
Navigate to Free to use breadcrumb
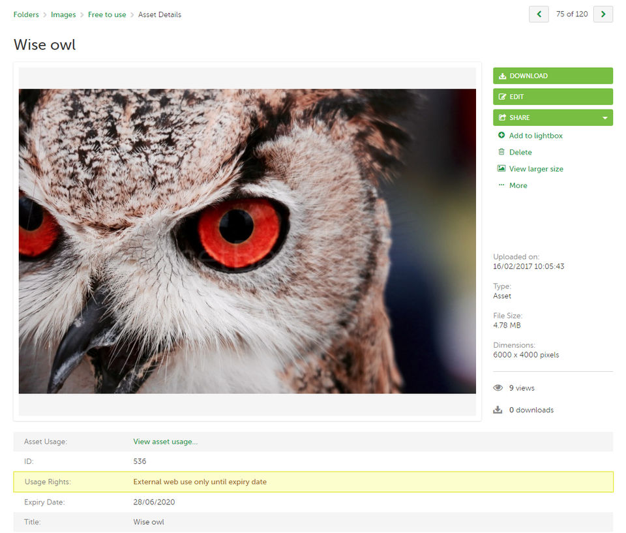pos(107,14)
